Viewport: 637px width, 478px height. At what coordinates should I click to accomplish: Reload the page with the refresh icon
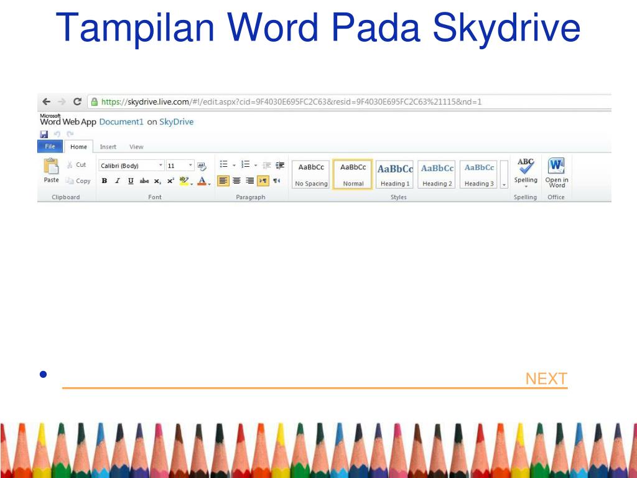coord(77,101)
